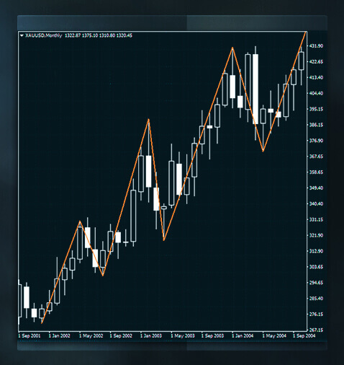Click the tall filled candle near the 2004 high
344x365 pixels.
(x=255, y=89)
